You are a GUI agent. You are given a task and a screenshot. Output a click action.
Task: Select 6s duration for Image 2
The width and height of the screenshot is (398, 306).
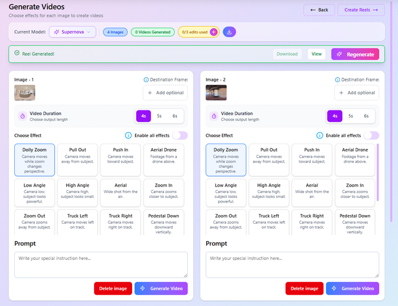coord(366,116)
